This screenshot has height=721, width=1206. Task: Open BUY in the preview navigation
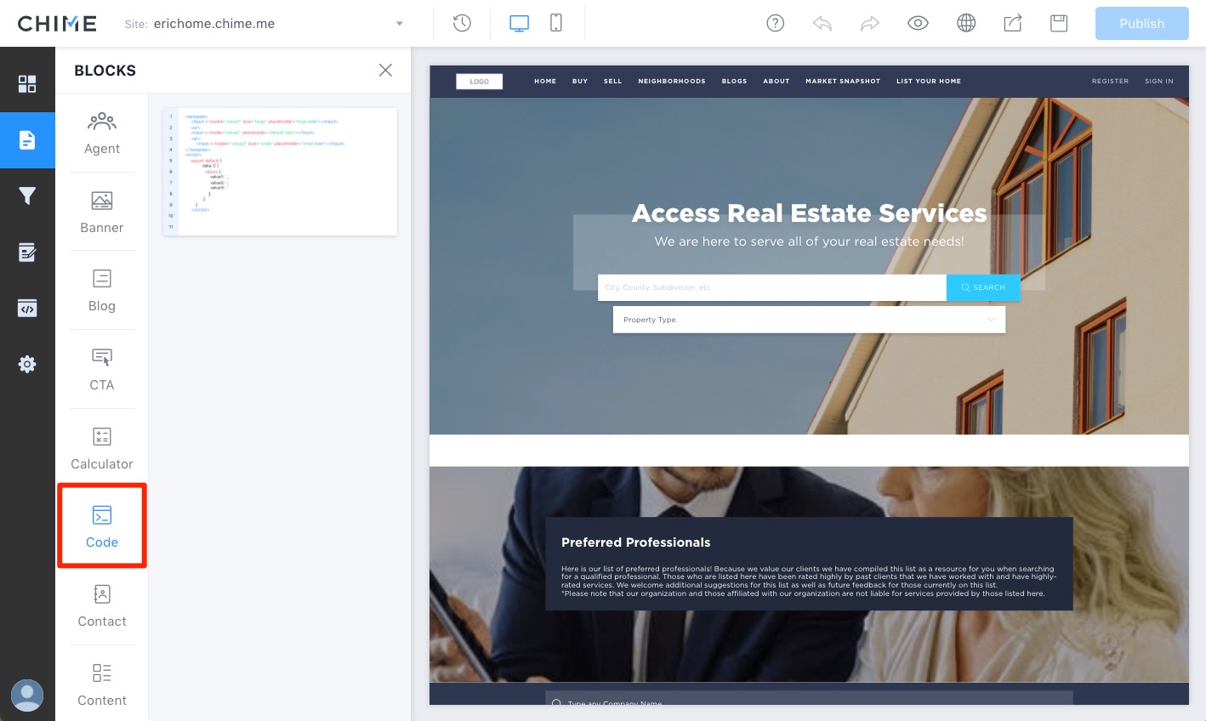click(x=580, y=82)
